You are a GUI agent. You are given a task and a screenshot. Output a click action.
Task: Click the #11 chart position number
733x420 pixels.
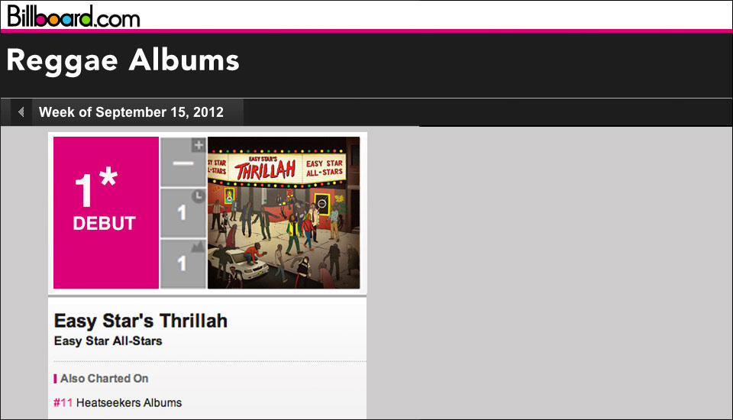pyautogui.click(x=63, y=402)
